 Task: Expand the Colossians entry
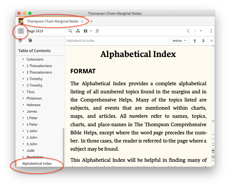(23, 59)
